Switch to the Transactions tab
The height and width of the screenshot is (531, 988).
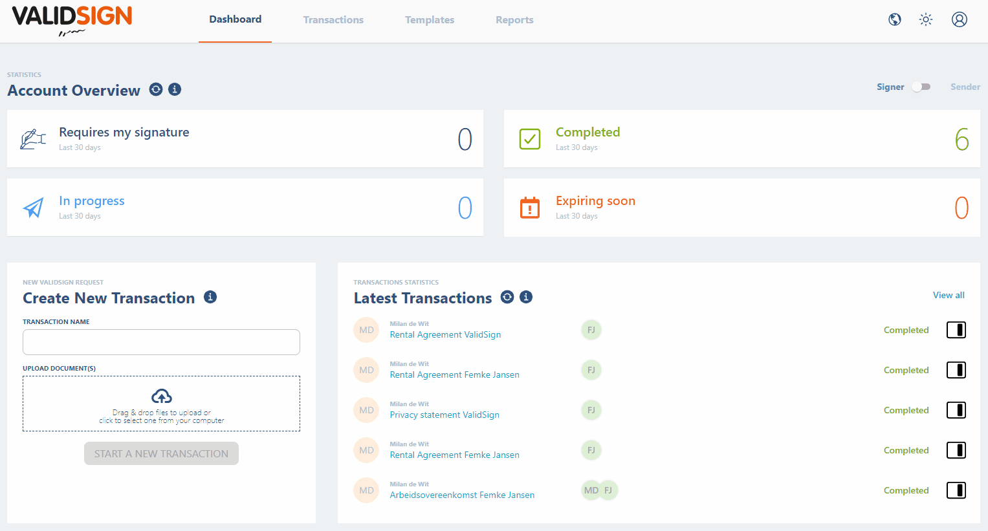click(x=333, y=20)
